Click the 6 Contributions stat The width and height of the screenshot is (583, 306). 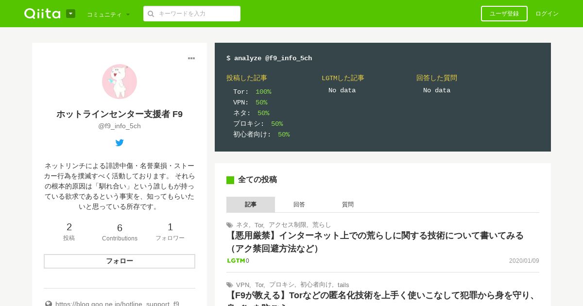120,232
